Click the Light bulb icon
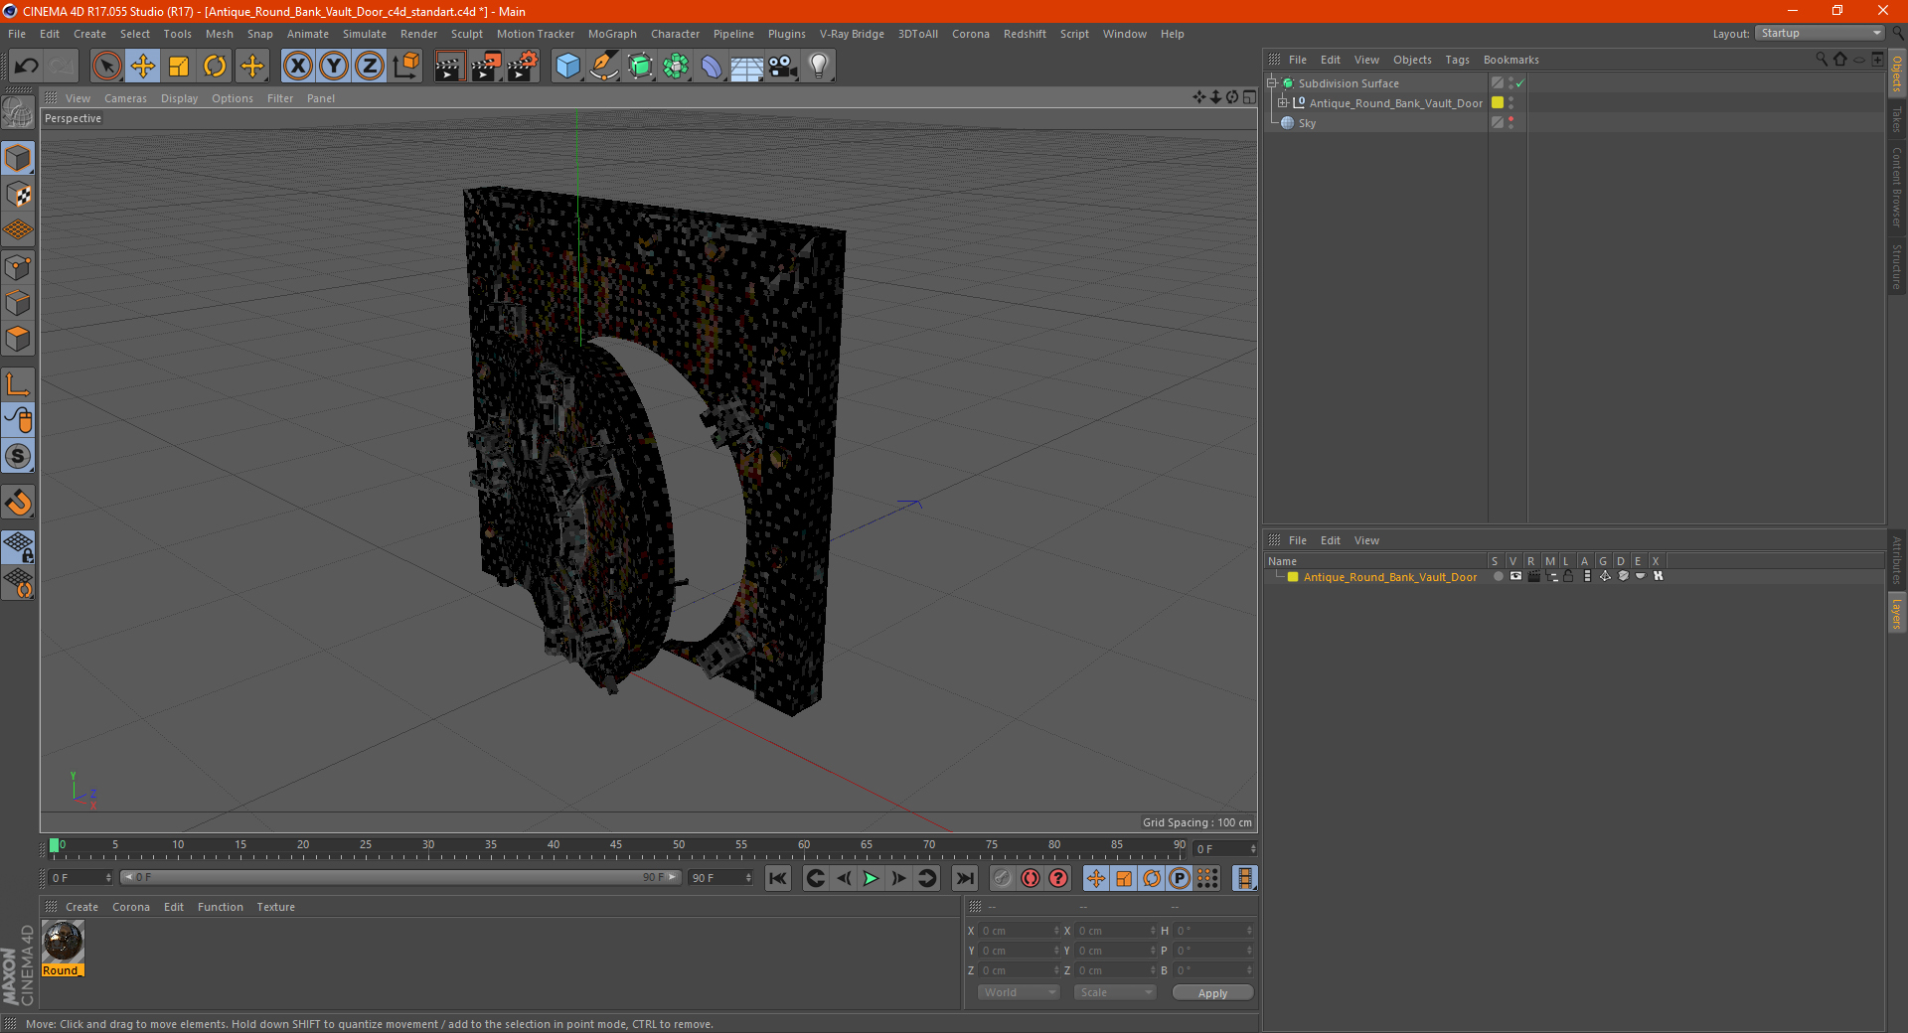The height and width of the screenshot is (1033, 1908). (818, 67)
